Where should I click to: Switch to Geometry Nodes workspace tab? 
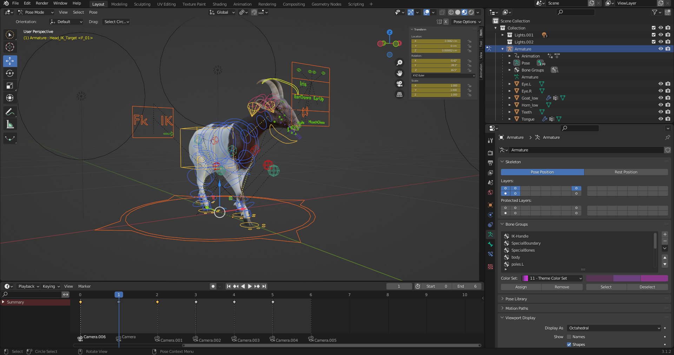click(326, 4)
